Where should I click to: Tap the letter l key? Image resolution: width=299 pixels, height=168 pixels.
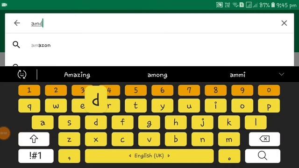pyautogui.click(x=256, y=122)
